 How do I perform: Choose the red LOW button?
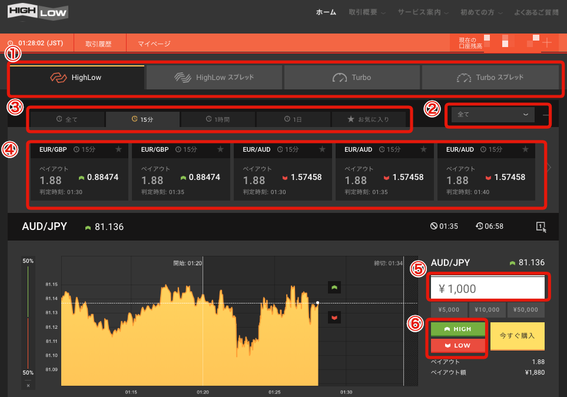coord(458,345)
